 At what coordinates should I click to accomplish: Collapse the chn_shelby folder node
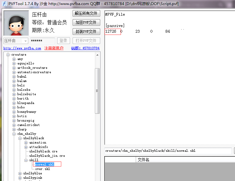(x=14, y=134)
